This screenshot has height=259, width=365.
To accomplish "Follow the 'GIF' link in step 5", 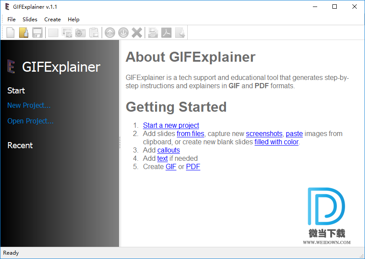I will click(171, 166).
